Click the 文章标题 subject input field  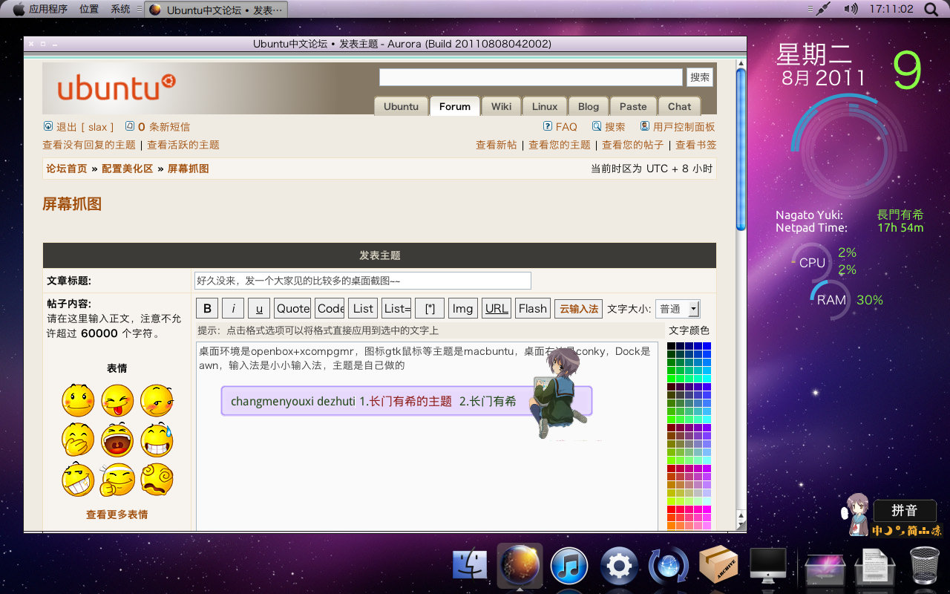tap(363, 281)
